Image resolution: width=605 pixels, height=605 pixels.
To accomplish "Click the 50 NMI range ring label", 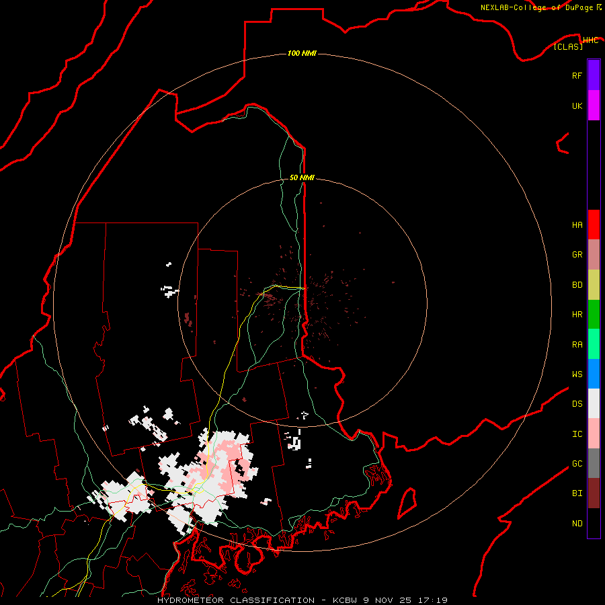I will pos(302,177).
